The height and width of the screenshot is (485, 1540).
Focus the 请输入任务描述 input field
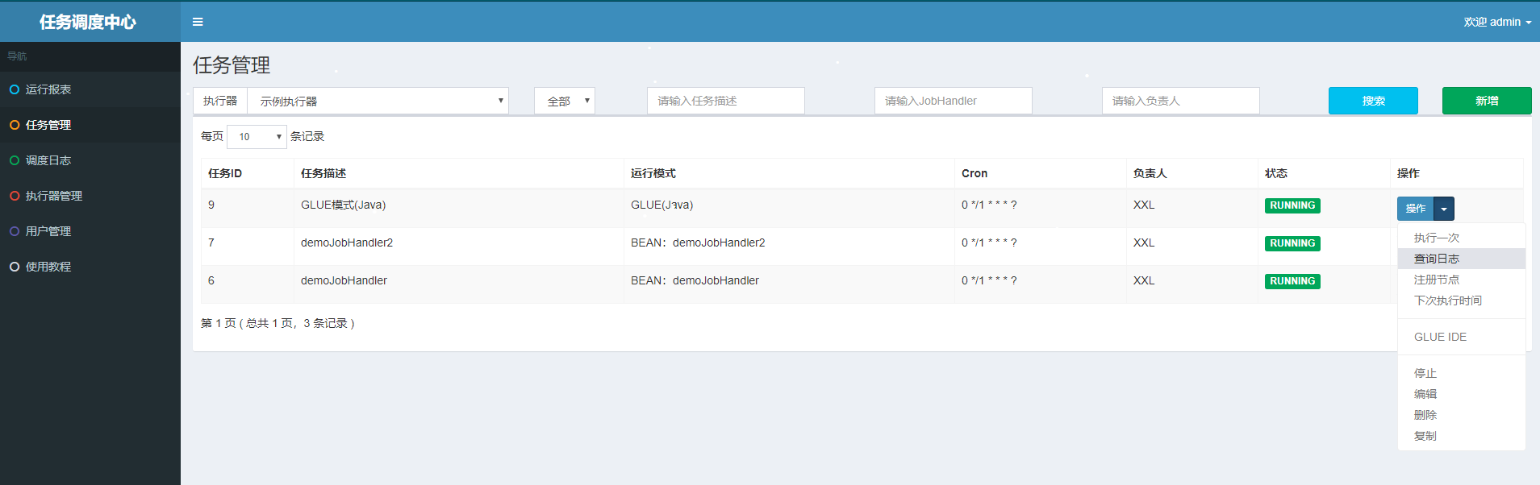pos(726,101)
